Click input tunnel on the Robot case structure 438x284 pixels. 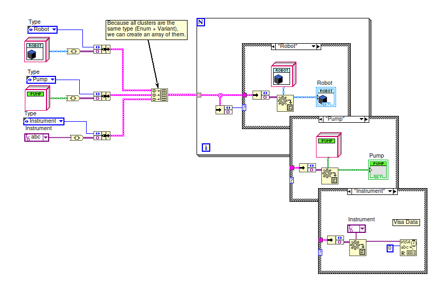[245, 95]
